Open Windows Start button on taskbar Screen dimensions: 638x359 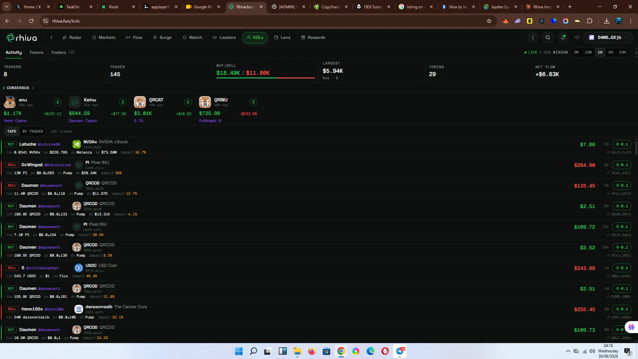(x=239, y=351)
